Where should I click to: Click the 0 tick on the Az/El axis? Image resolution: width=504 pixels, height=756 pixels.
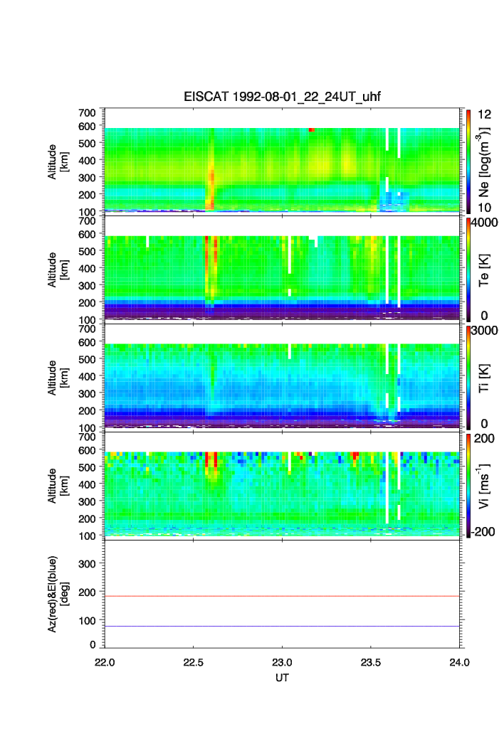[93, 644]
